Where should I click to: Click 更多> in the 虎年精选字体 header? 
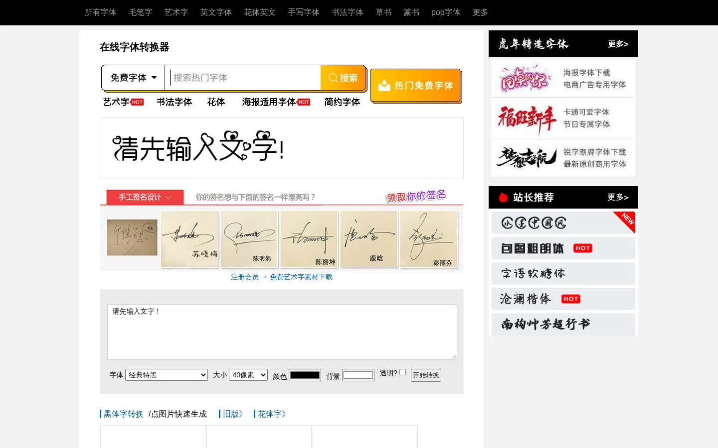pos(618,44)
